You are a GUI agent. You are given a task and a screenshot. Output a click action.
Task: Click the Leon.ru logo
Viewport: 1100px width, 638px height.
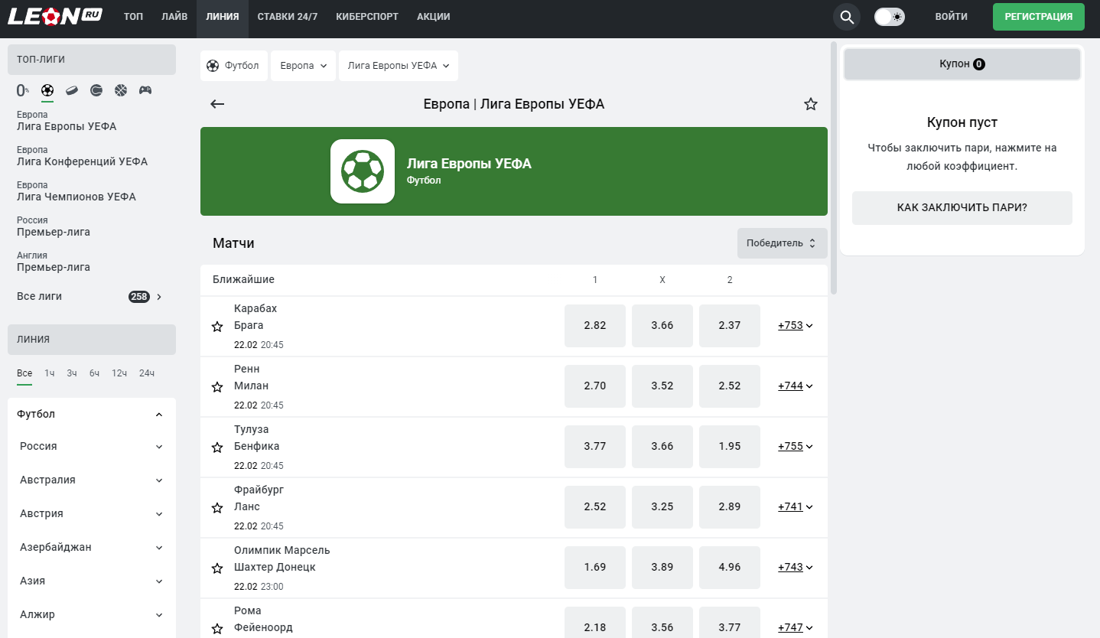[56, 16]
